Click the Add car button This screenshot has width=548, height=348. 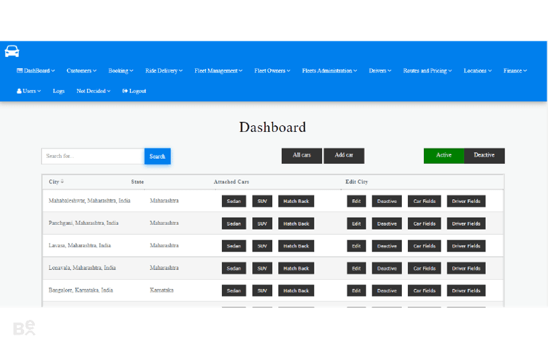pos(344,155)
